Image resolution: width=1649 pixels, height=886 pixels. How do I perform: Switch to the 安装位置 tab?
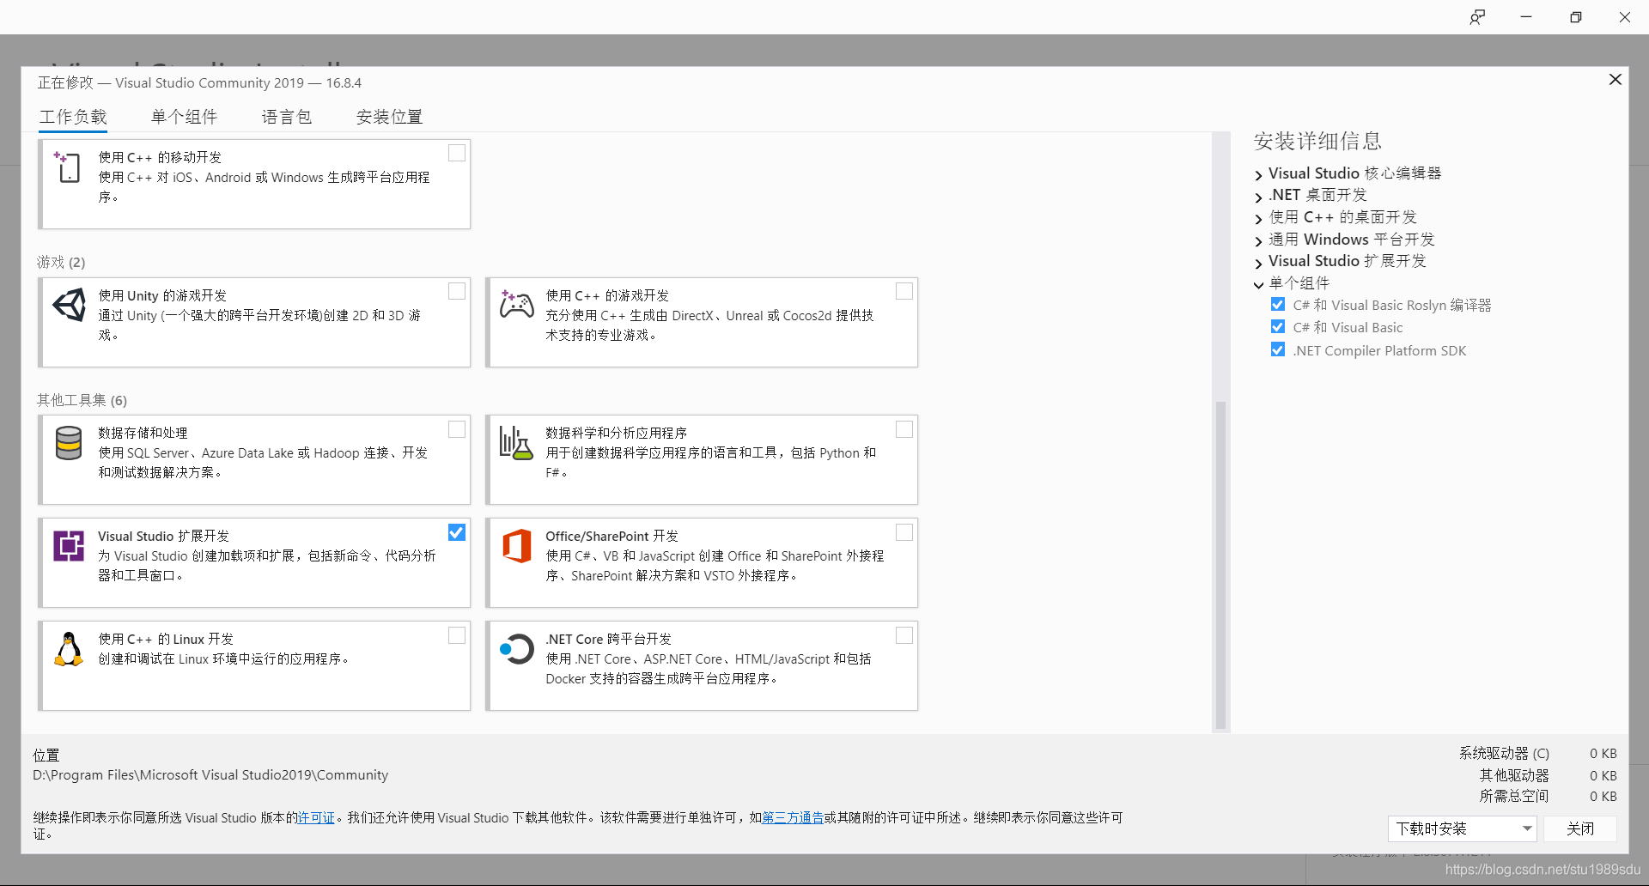click(x=390, y=117)
